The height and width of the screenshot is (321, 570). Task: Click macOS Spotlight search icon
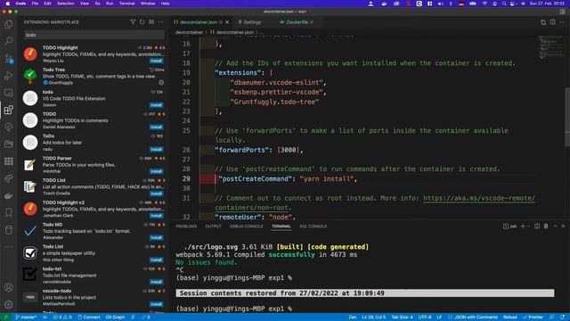[504, 4]
